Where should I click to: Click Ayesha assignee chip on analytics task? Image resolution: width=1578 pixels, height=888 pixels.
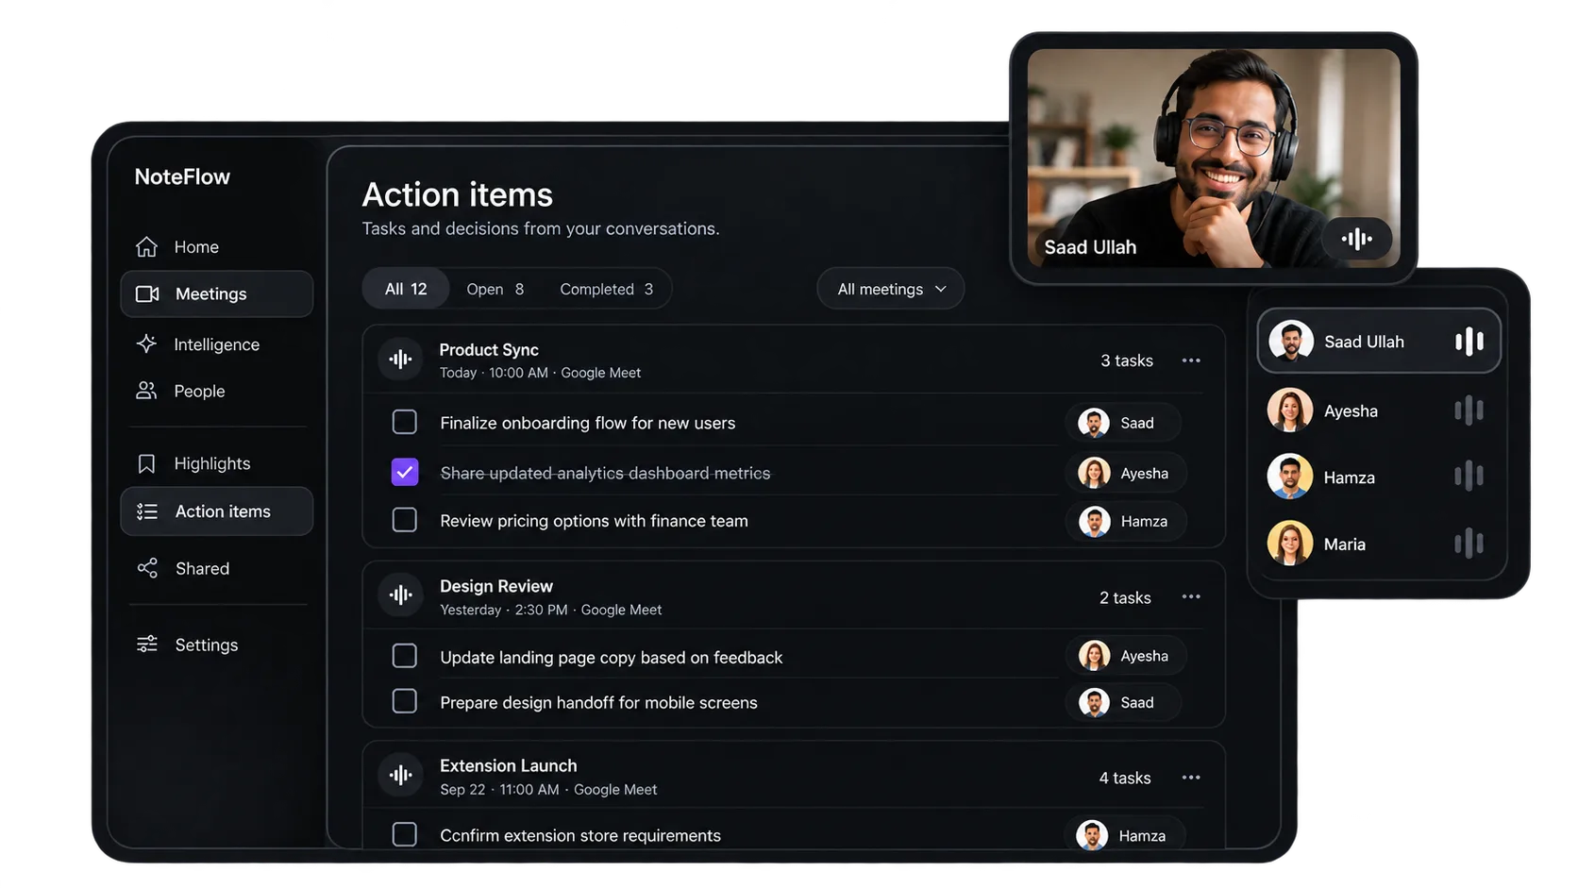click(1126, 473)
